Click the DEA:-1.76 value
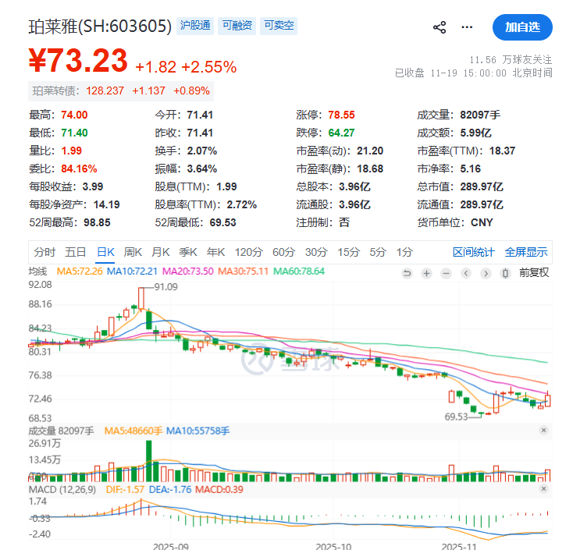Image resolution: width=573 pixels, height=550 pixels. click(170, 489)
